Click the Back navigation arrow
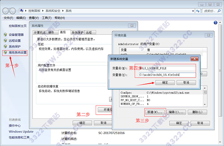224x146 pixels. (x=6, y=11)
